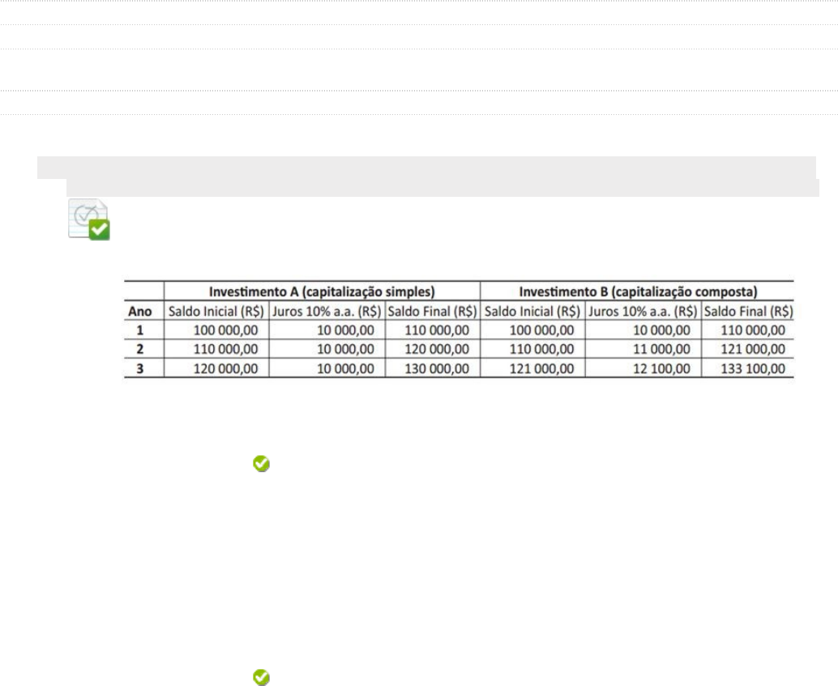Click the Ano column header
The width and height of the screenshot is (838, 686).
(143, 311)
